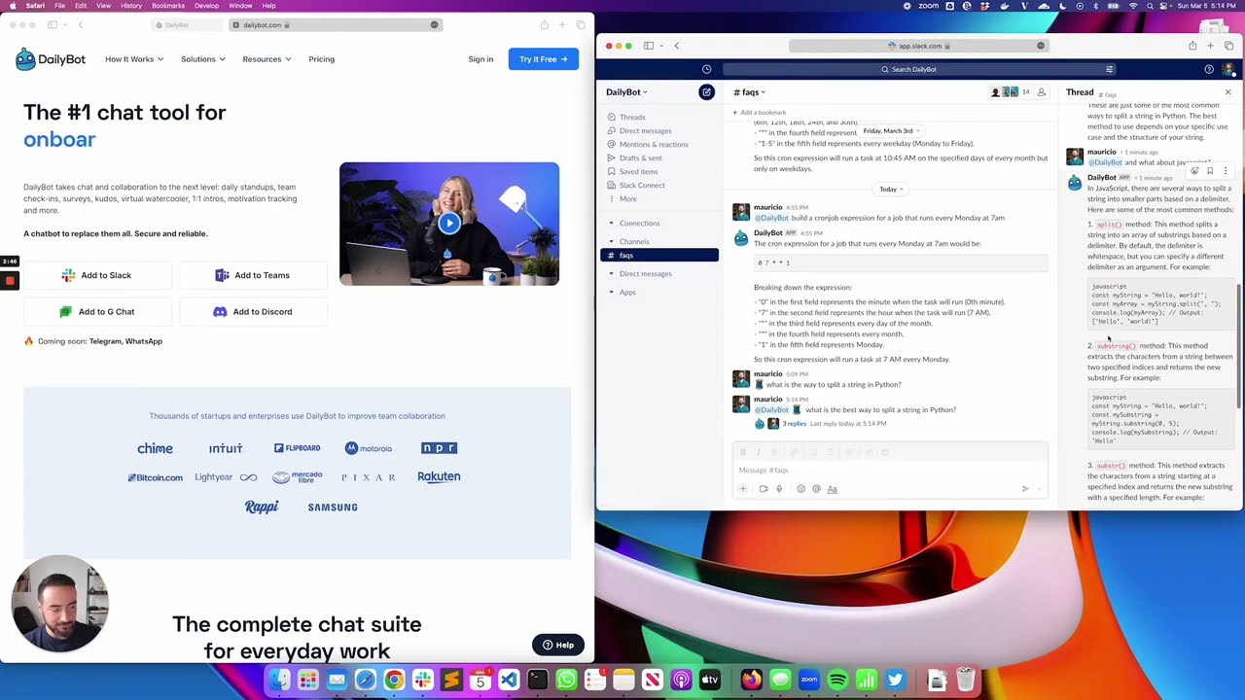Click Sign in link on DailyBot site
The height and width of the screenshot is (700, 1245).
coord(480,59)
